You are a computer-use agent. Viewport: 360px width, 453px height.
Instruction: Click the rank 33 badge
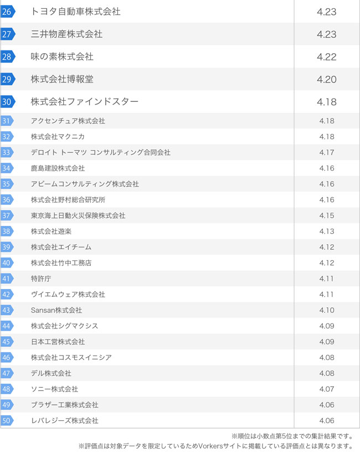[7, 152]
